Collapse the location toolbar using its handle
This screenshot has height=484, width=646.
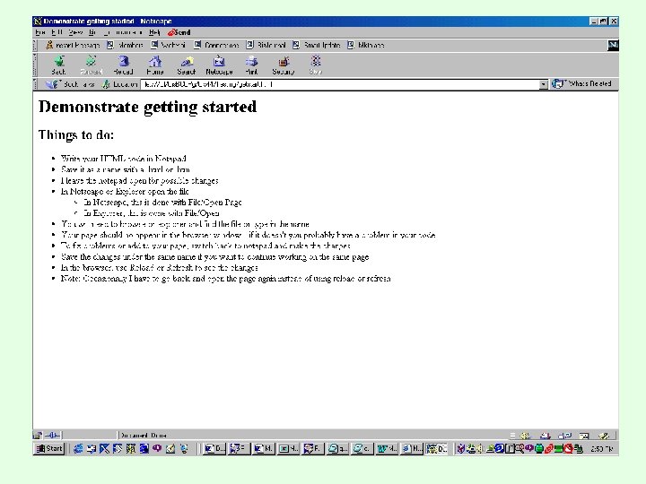pos(35,84)
